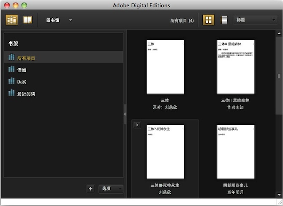Open the 三体 book cover thumbnail
This screenshot has width=283, height=206.
coord(165,67)
